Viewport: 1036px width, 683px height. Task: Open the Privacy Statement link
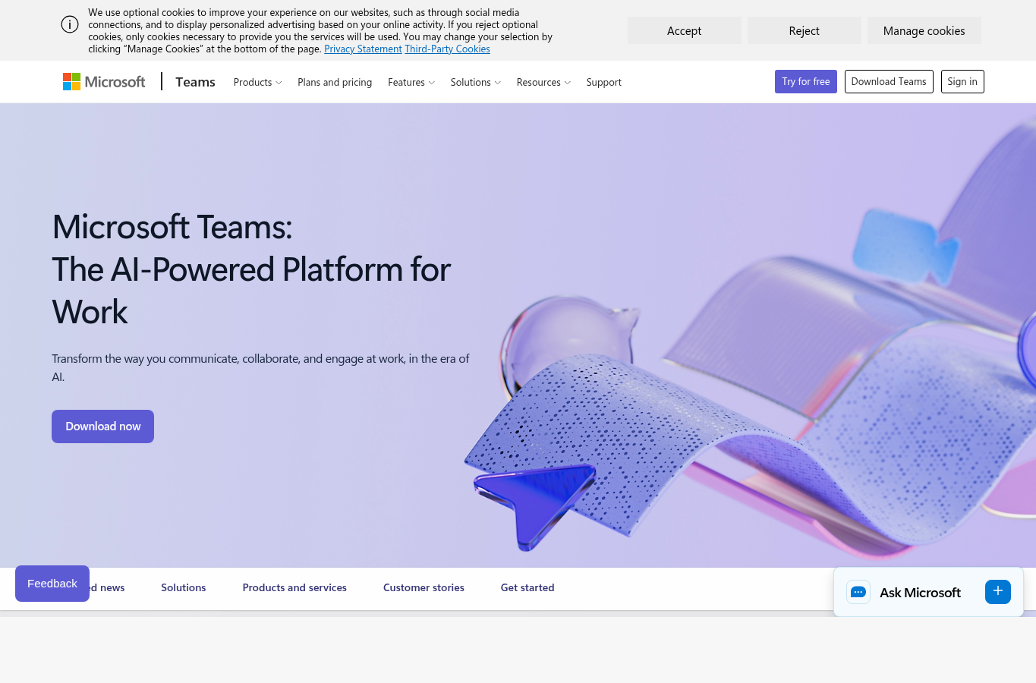pos(363,49)
